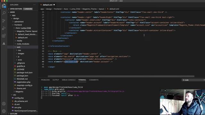
Task: Open the Run and Debug view
Action: point(4,28)
